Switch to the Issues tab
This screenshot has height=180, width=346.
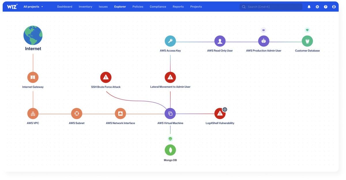(x=103, y=7)
